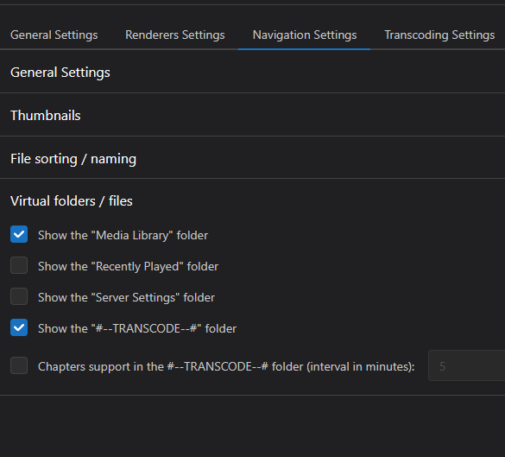The width and height of the screenshot is (505, 457).
Task: Enable Chapters support in the TRANSCODE folder
Action: 19,365
